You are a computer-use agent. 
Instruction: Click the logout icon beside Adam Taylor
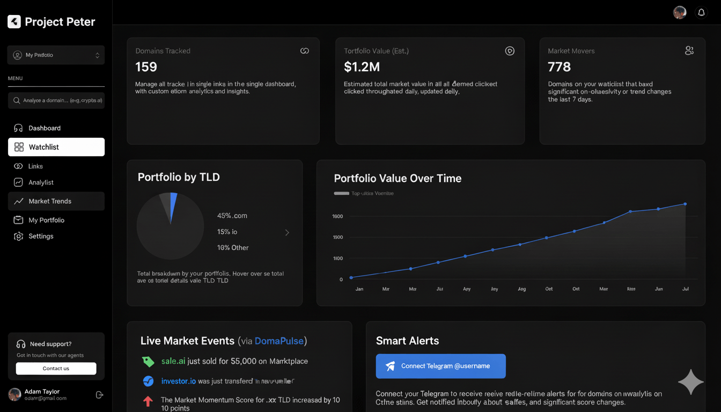coord(99,395)
